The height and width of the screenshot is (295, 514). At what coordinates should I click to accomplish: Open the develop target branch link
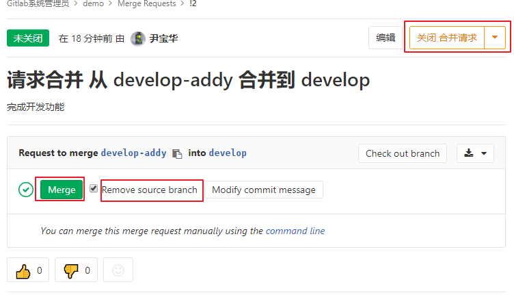[x=228, y=153]
